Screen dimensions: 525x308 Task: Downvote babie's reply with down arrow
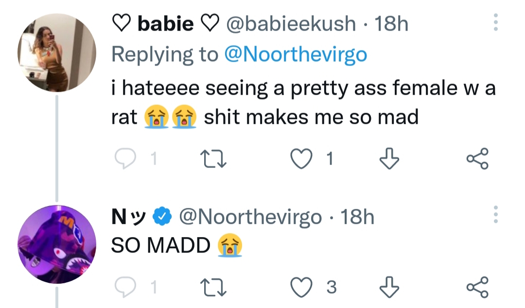(x=389, y=158)
